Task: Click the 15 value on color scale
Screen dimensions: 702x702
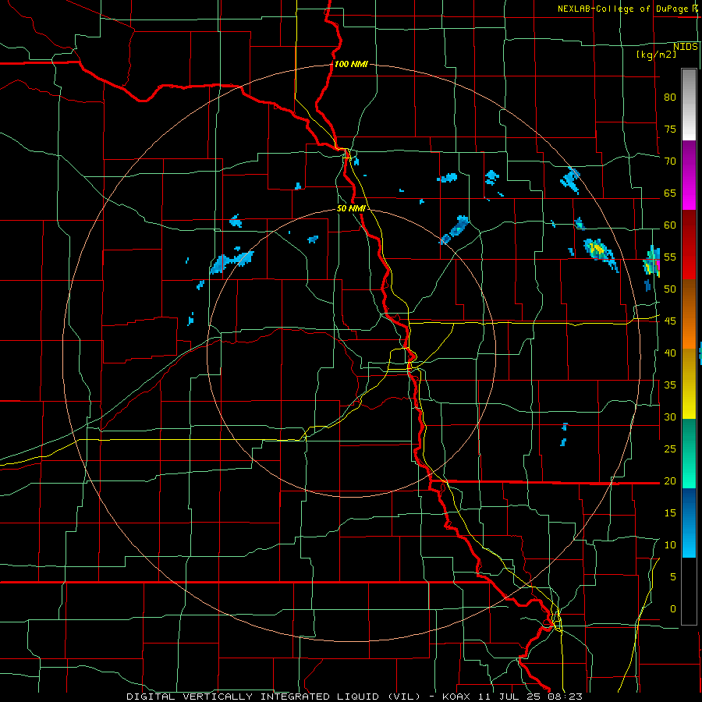Action: coord(670,512)
